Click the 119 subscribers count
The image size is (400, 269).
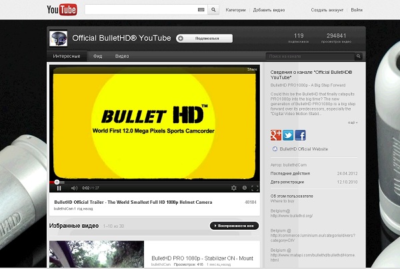pyautogui.click(x=299, y=36)
